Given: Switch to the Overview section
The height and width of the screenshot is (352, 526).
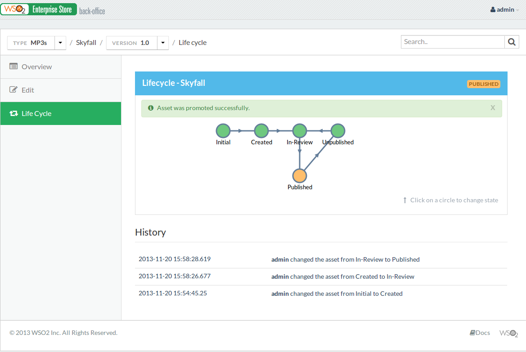Looking at the screenshot, I should [36, 67].
